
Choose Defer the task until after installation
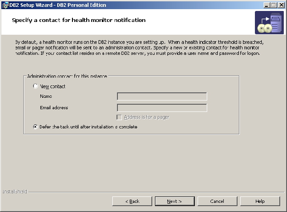35,127
